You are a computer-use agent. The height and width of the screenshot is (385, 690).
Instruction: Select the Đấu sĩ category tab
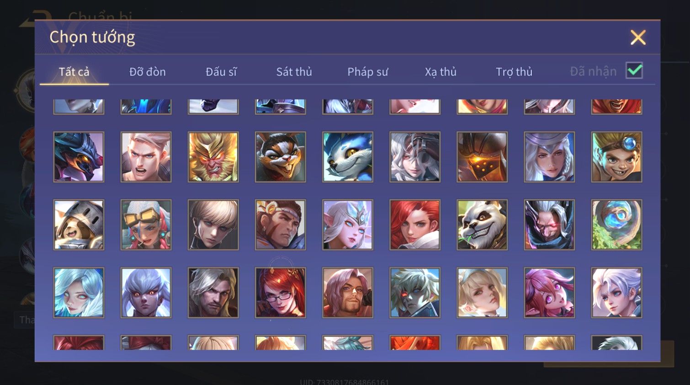(221, 72)
